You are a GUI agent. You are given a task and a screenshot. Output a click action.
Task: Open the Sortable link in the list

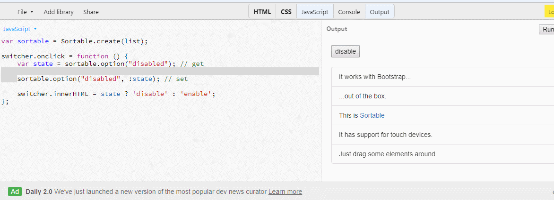click(372, 115)
